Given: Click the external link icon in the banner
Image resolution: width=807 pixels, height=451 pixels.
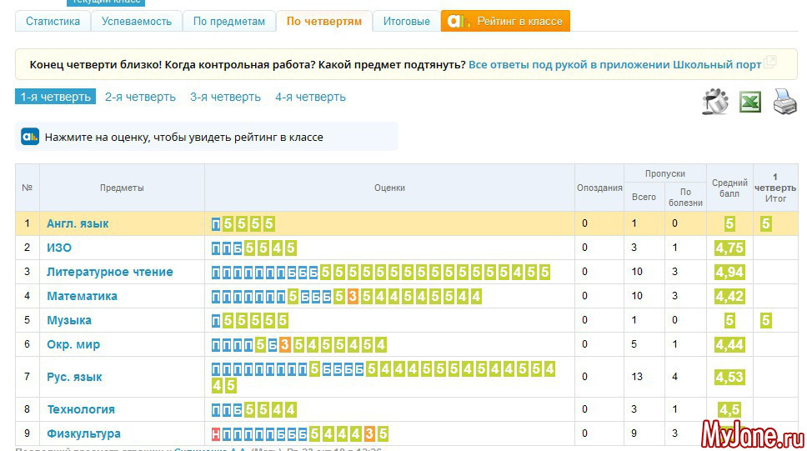Looking at the screenshot, I should pyautogui.click(x=770, y=63).
